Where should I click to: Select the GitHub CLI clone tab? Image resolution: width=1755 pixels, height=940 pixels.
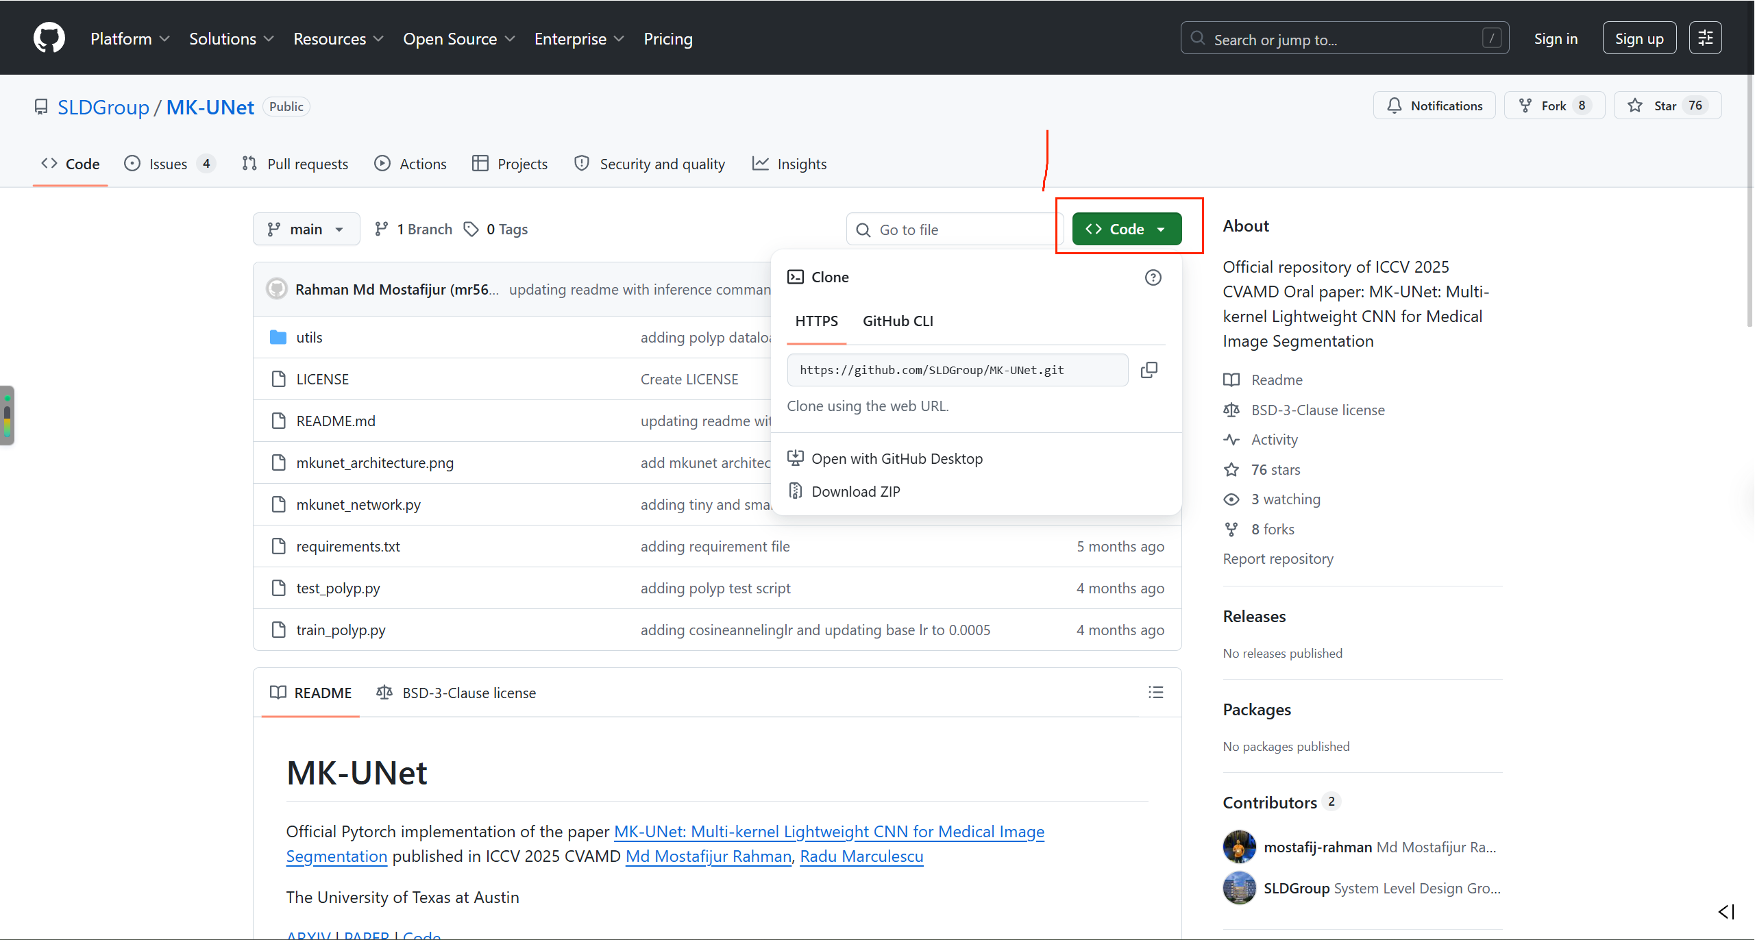click(898, 321)
